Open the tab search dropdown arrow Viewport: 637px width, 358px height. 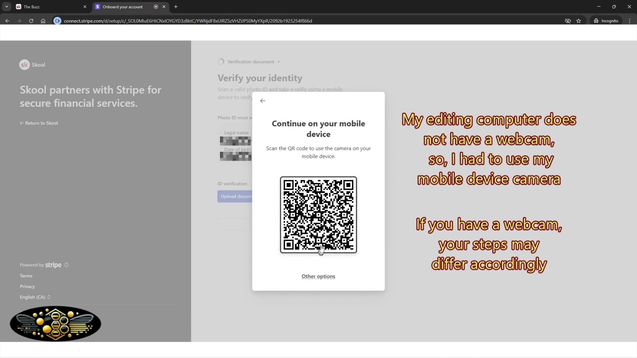(x=6, y=7)
